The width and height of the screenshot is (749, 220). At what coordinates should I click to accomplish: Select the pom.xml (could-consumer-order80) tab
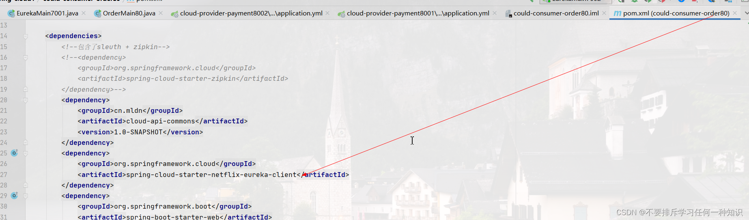(x=676, y=13)
